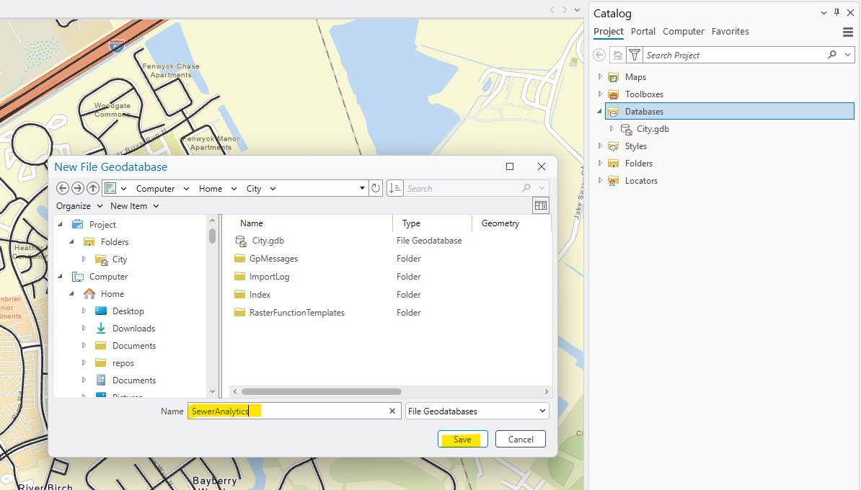Viewport: 861px width, 490px height.
Task: Click the City.gdb icon in file list
Action: click(241, 241)
